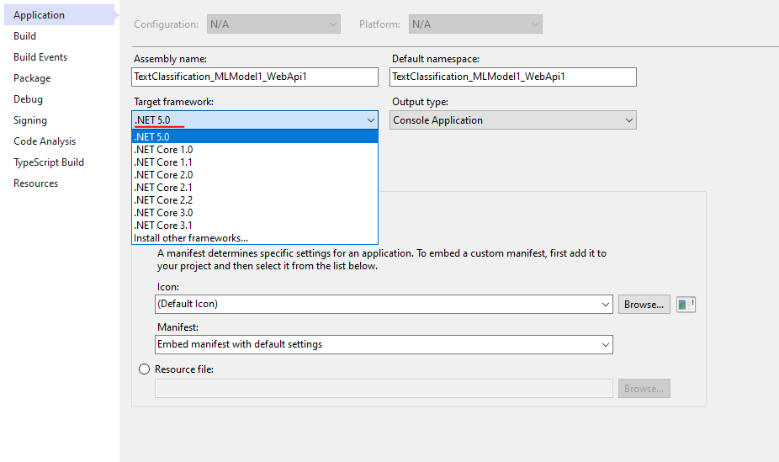This screenshot has height=462, width=779.
Task: Choose .NET Core 2.2 in list
Action: [255, 200]
